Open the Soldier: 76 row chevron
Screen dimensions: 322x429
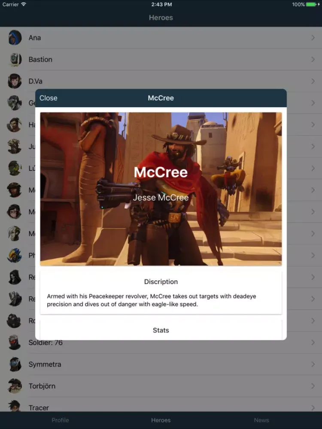pos(313,342)
